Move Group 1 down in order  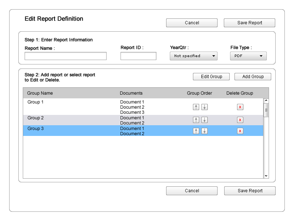click(x=205, y=107)
